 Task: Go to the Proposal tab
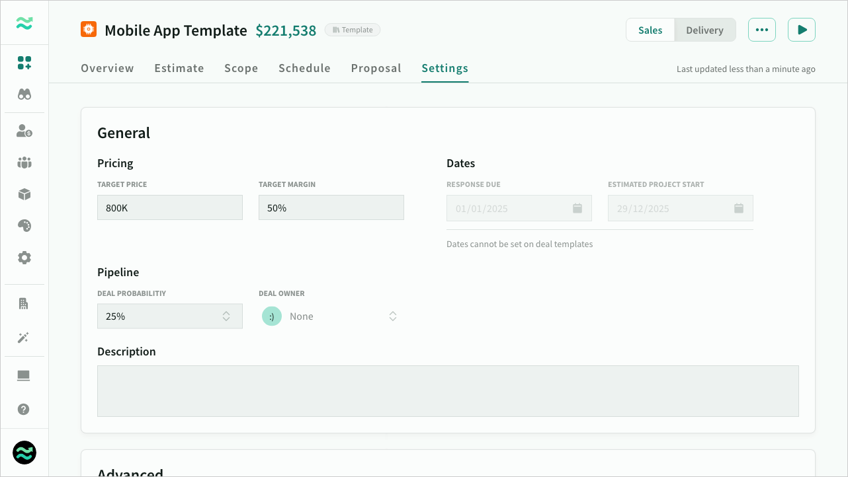tap(376, 68)
